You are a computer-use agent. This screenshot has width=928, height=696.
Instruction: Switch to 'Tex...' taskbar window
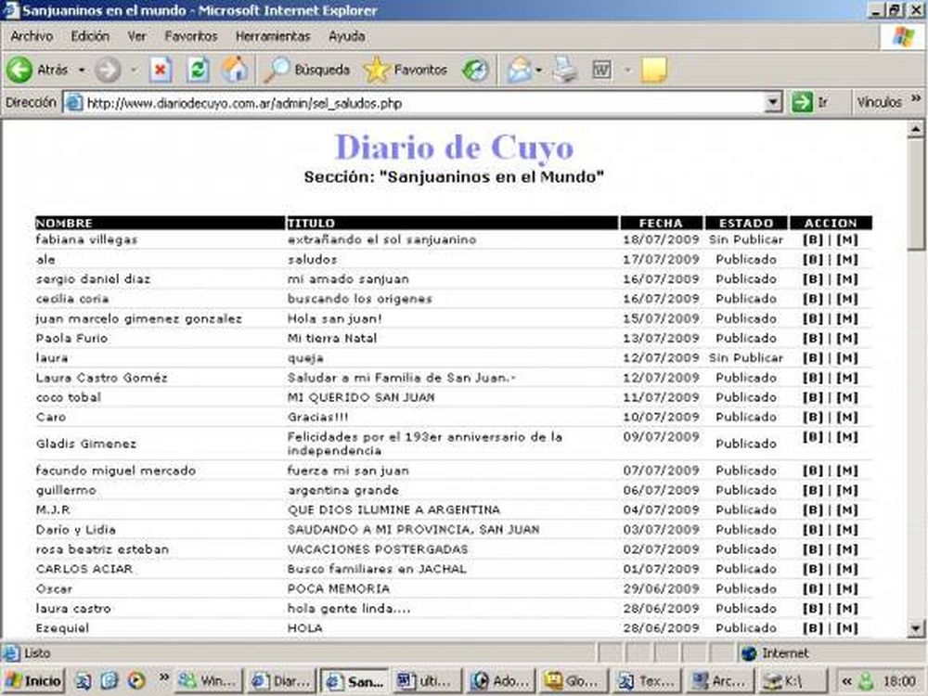tap(647, 680)
